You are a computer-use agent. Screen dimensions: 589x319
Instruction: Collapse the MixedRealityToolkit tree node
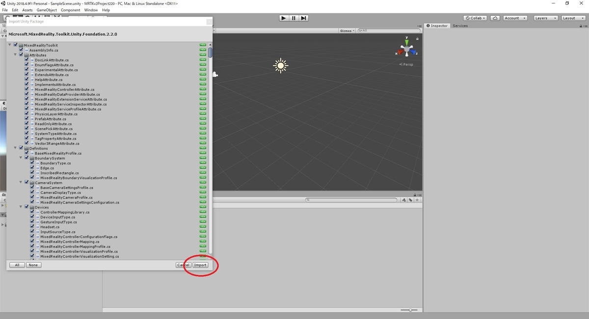pos(10,45)
